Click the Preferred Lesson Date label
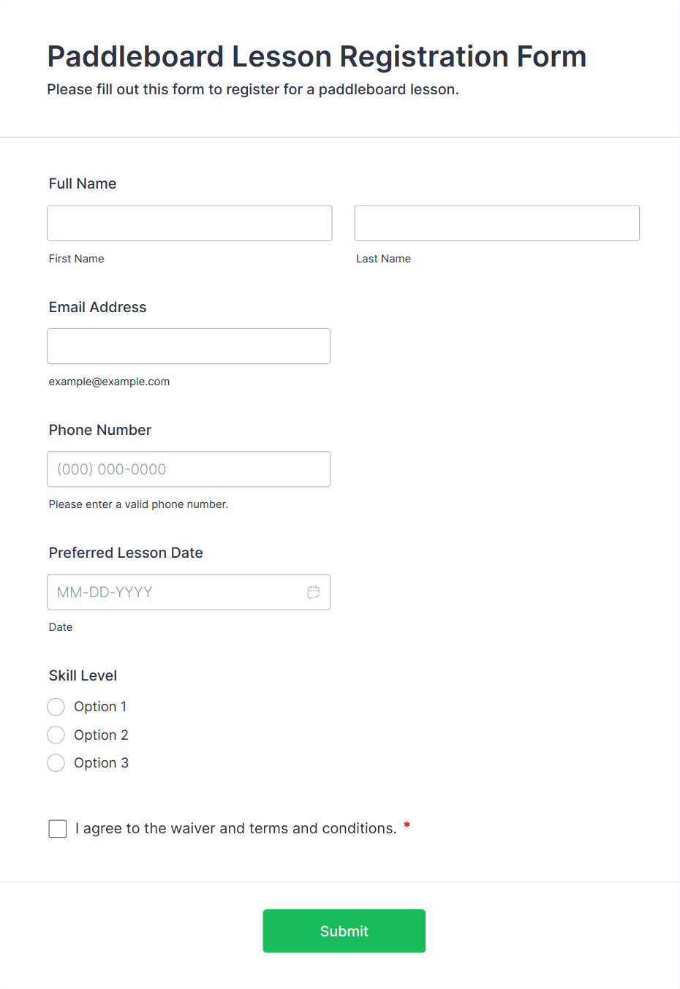 [x=126, y=553]
